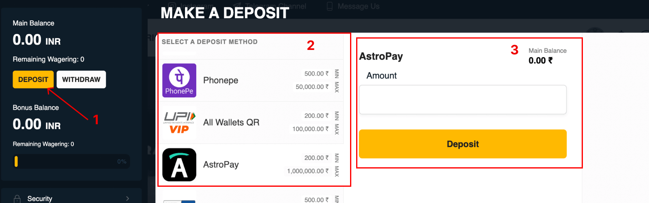Click the Main Balance 0.00 INR amount
Image resolution: width=649 pixels, height=203 pixels.
pyautogui.click(x=37, y=40)
